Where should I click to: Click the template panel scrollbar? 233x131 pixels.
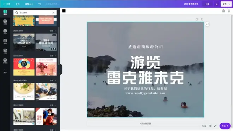[59, 46]
